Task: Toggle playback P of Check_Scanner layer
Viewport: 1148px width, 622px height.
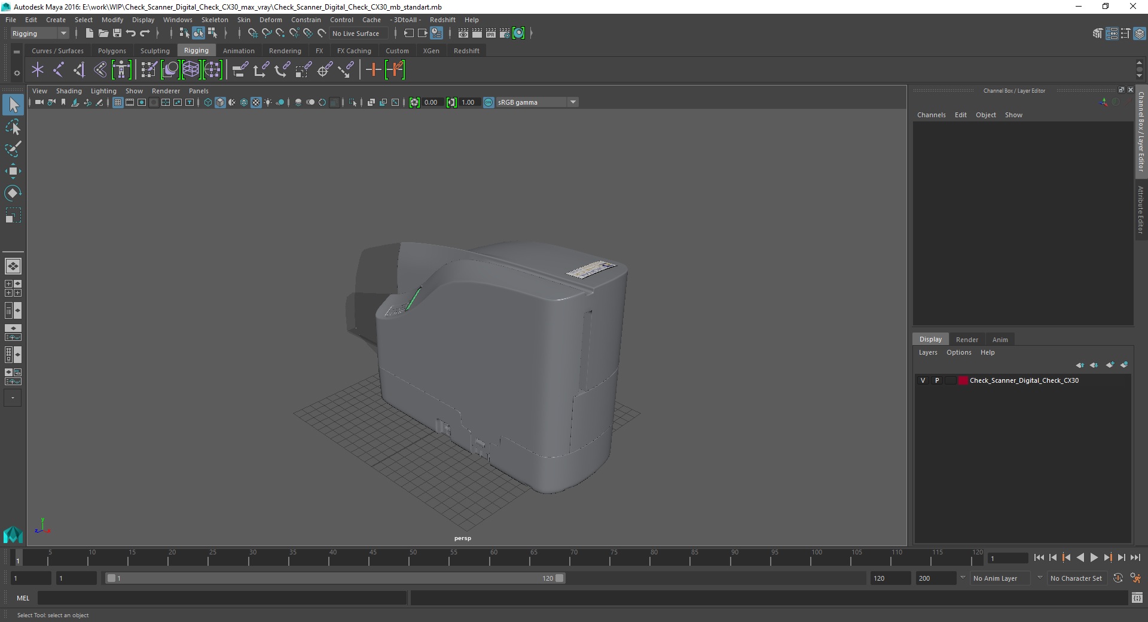Action: click(937, 380)
